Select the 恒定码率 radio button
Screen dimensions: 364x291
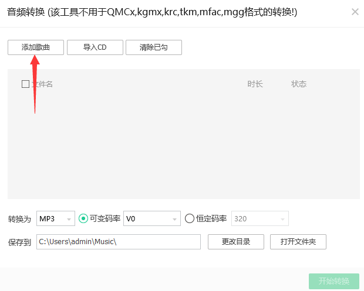click(x=190, y=218)
